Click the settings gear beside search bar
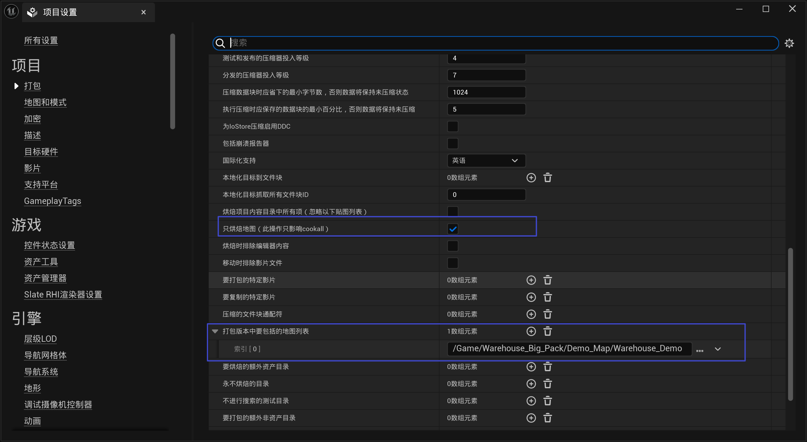807x442 pixels. pos(789,43)
